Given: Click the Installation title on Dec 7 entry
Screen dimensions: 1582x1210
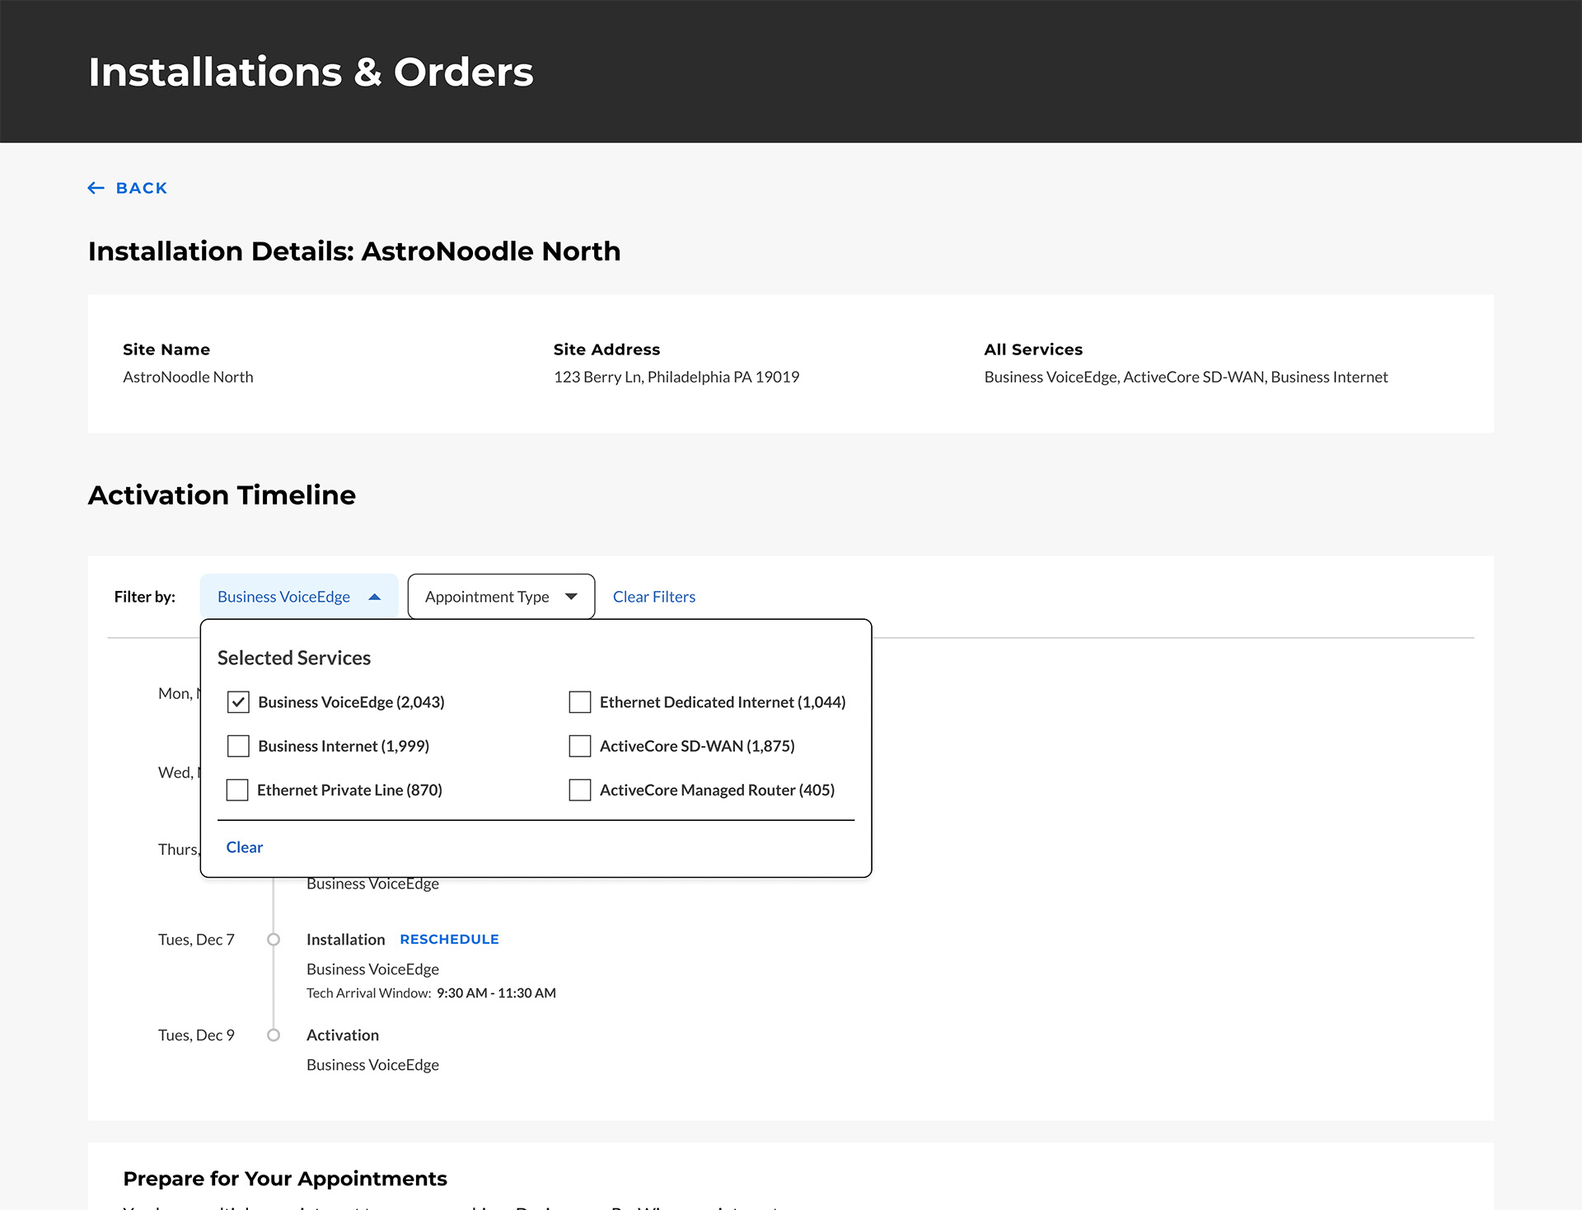Looking at the screenshot, I should coord(346,940).
